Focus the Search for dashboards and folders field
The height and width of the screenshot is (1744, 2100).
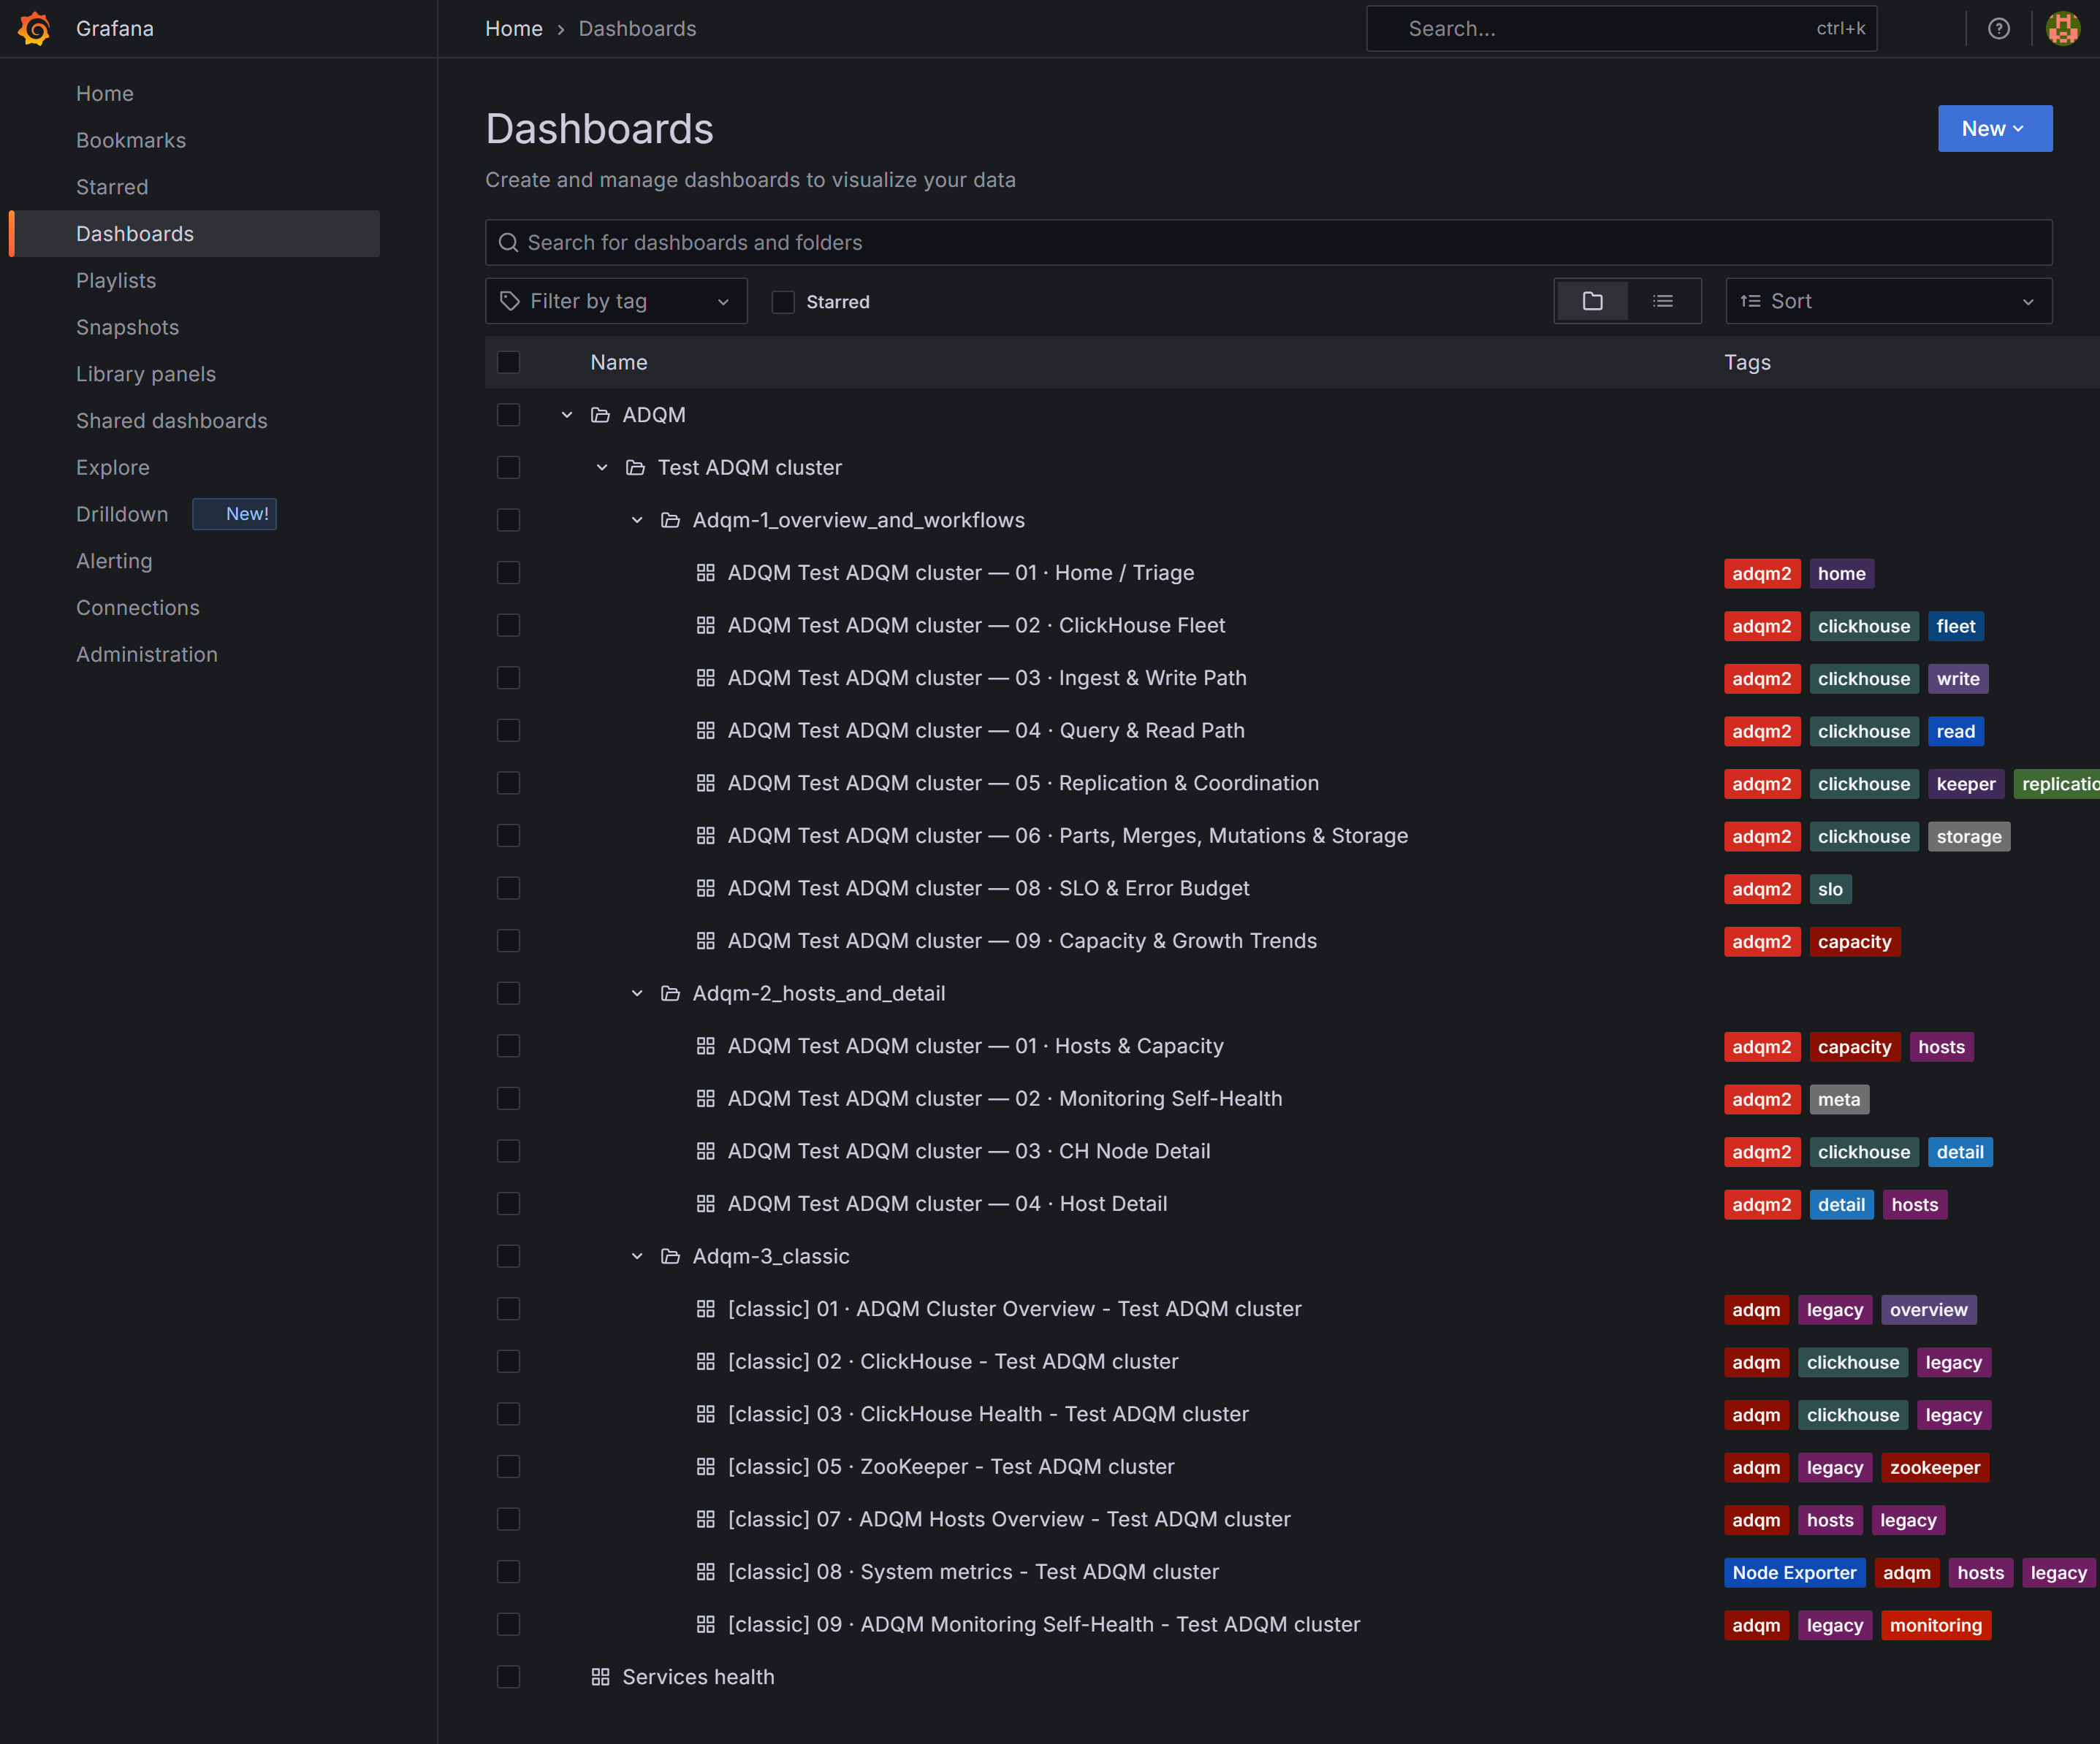pyautogui.click(x=1268, y=243)
